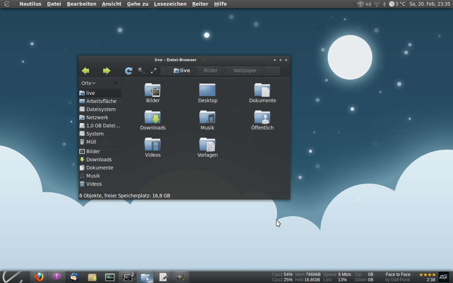The height and width of the screenshot is (283, 453).
Task: Click the Cpu1 54% monitor readout
Action: click(x=282, y=275)
